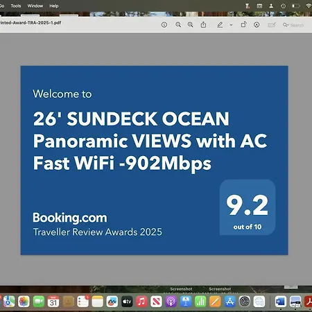Open the Window menu
Image resolution: width=312 pixels, height=312 pixels.
[x=35, y=6]
